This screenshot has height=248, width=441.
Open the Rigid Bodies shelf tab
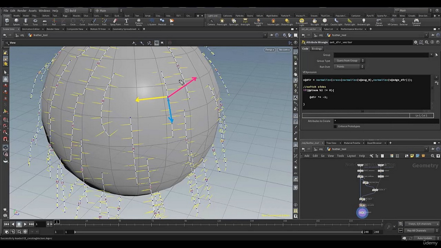[x=272, y=16]
